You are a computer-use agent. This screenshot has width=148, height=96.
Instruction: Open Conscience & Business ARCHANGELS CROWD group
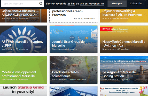click(24, 16)
